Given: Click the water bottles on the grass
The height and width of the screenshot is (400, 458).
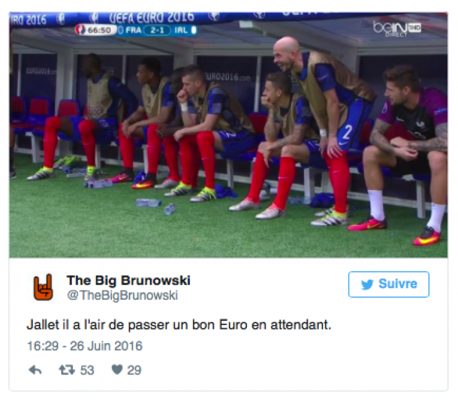Looking at the screenshot, I should tap(156, 205).
